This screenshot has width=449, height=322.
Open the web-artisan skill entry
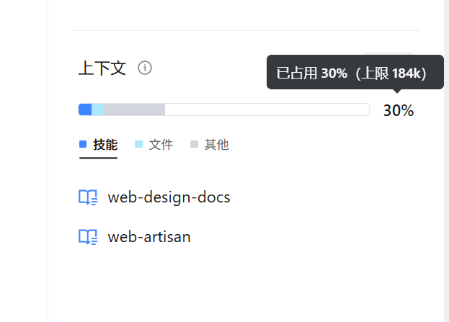(x=149, y=236)
